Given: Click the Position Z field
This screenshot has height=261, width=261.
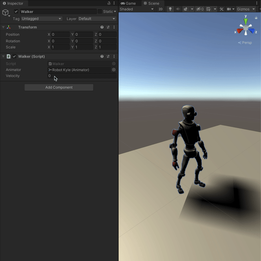Looking at the screenshot, I should (107, 34).
